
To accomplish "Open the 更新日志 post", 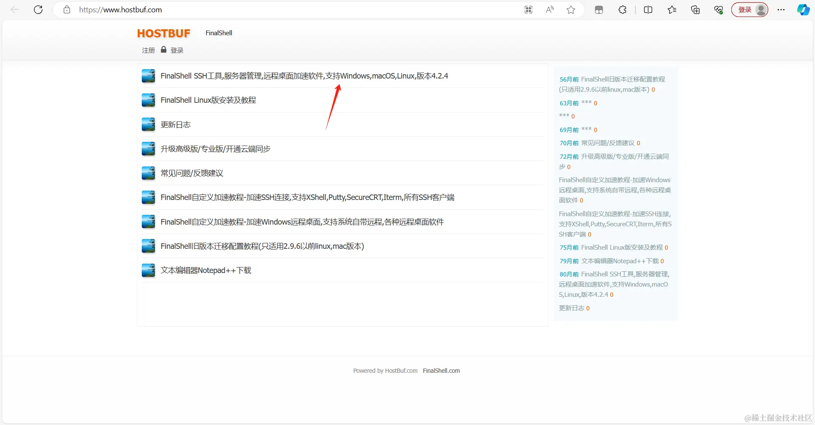I will 175,125.
